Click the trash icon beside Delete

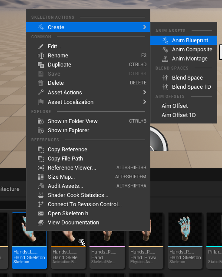pyautogui.click(x=41, y=83)
